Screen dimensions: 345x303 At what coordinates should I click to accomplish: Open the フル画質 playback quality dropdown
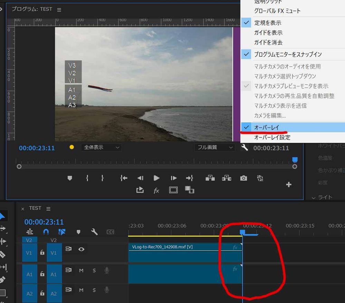click(214, 148)
